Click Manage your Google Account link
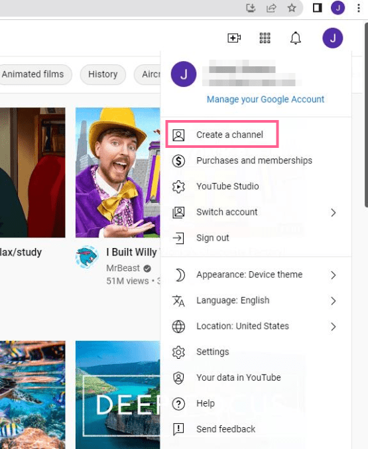The image size is (368, 449). (x=265, y=99)
